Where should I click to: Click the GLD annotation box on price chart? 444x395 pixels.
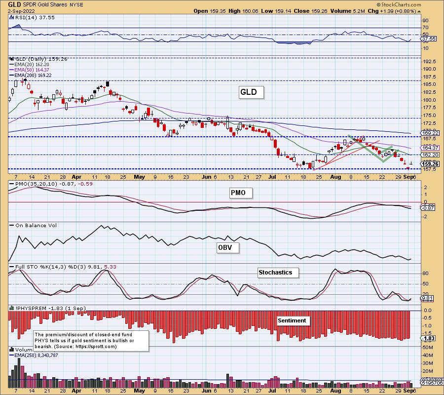tap(251, 92)
